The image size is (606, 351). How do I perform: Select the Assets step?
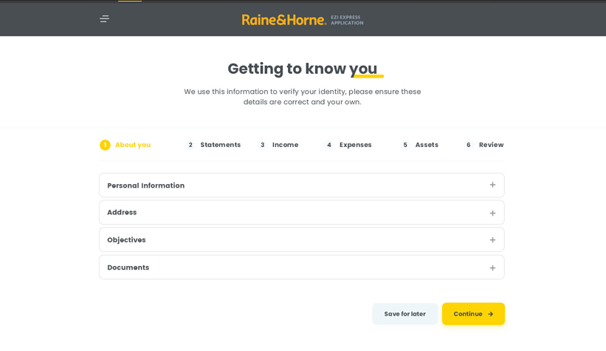pyautogui.click(x=426, y=145)
